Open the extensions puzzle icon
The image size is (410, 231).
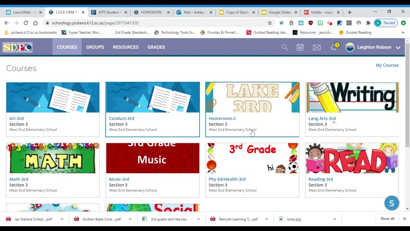coord(368,23)
